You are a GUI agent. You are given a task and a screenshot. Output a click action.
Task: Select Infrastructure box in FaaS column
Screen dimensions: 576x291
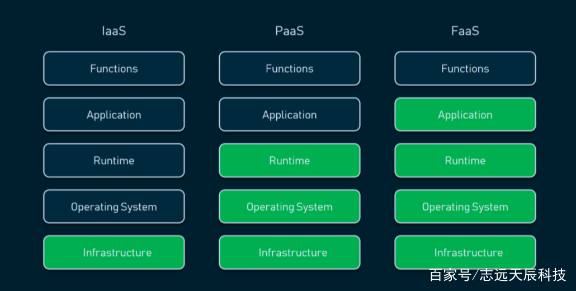click(465, 252)
